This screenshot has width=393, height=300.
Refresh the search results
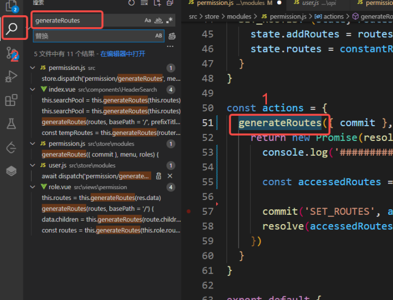132,3
